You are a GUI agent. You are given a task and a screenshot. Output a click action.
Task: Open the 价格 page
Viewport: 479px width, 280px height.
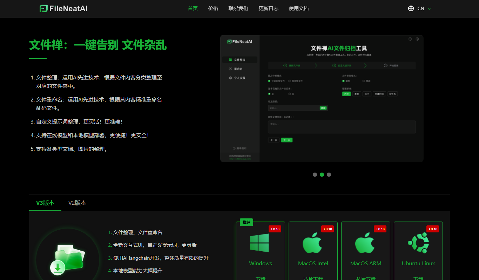pyautogui.click(x=213, y=8)
